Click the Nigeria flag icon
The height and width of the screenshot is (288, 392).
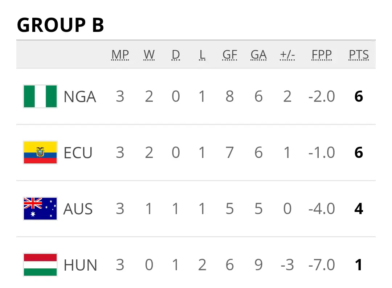tap(40, 96)
